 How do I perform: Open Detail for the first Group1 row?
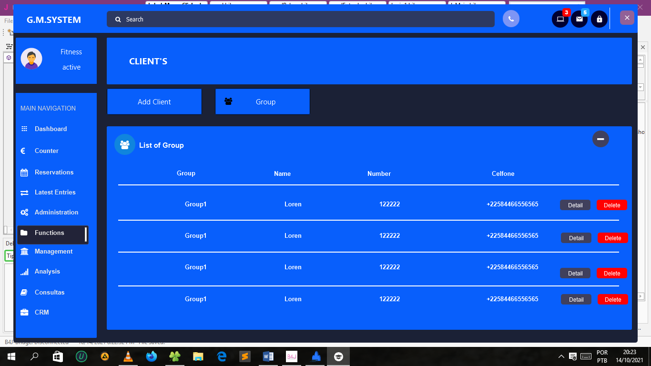[x=575, y=205]
